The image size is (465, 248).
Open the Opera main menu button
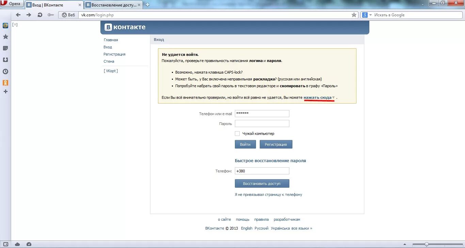click(12, 4)
